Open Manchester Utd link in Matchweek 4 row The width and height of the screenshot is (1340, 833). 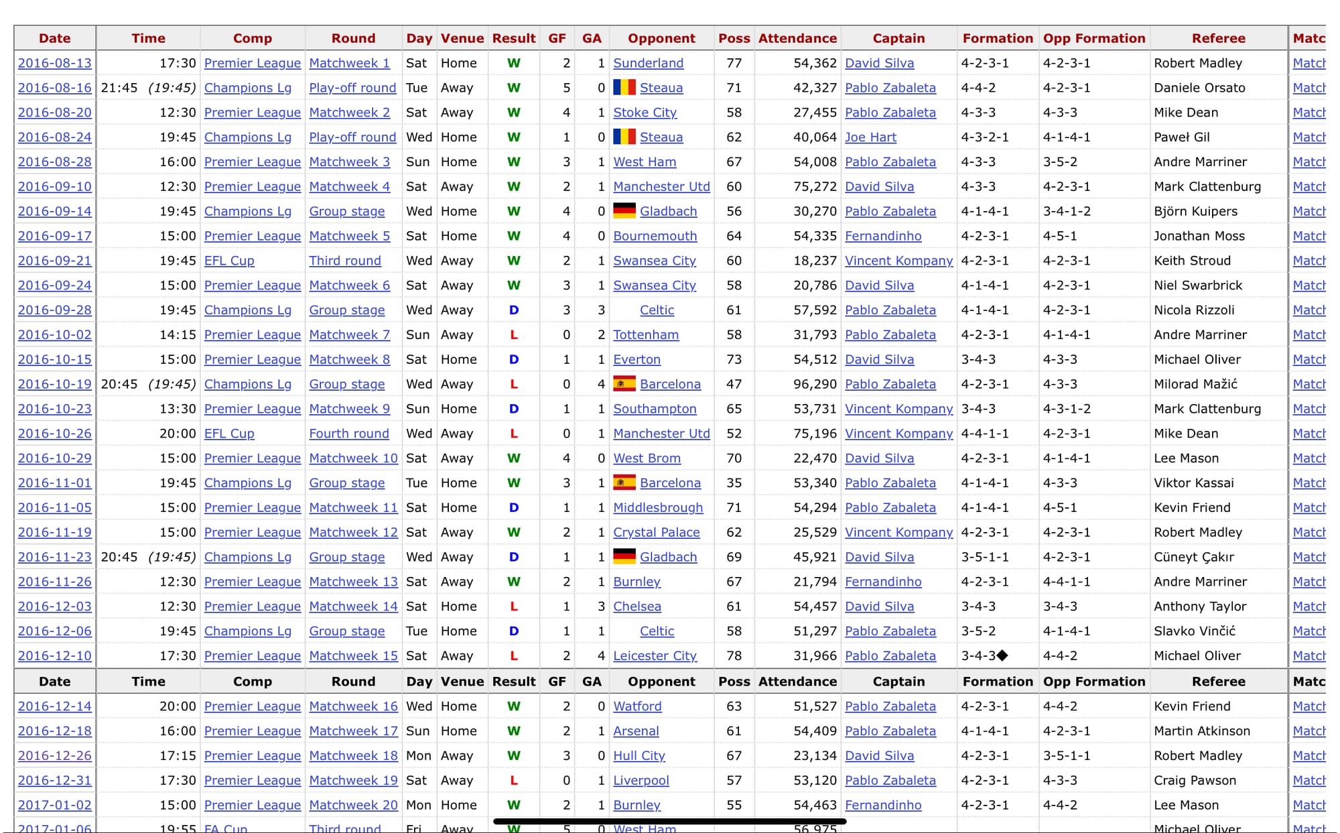662,186
